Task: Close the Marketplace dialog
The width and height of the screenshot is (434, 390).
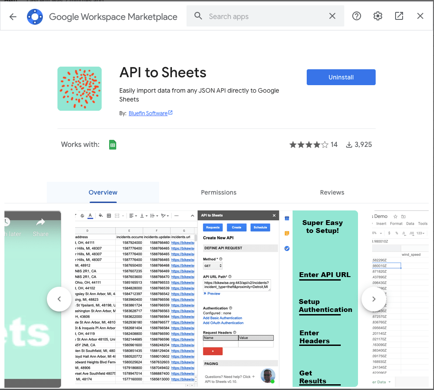Action: [x=420, y=16]
